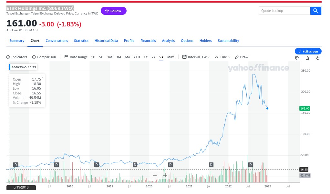The height and width of the screenshot is (194, 330).
Task: Click the share chart icon
Action: click(307, 58)
